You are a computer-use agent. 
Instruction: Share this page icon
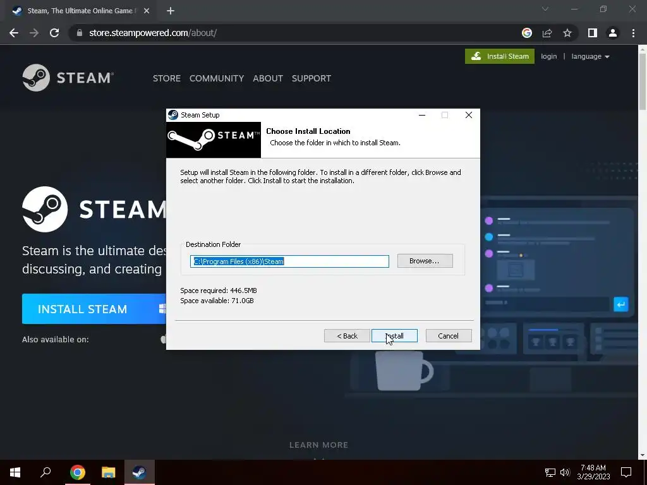547,33
